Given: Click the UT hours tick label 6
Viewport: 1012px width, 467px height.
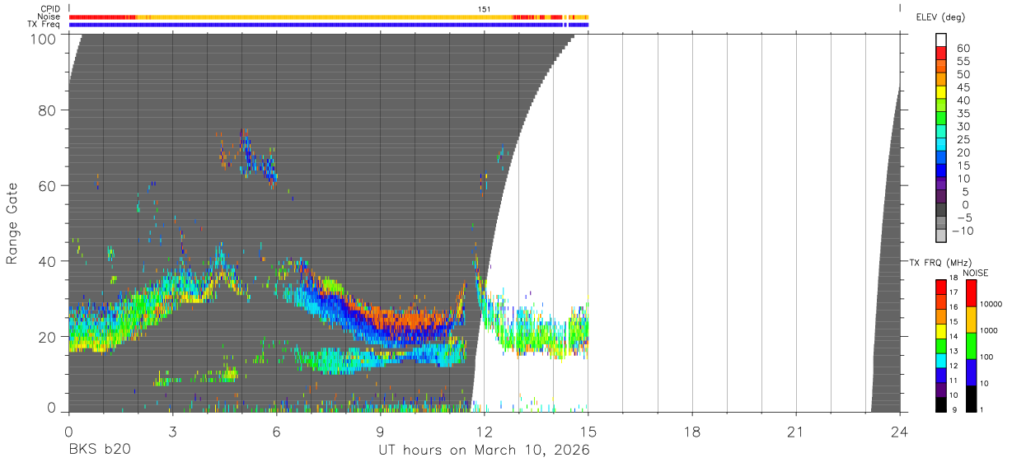Looking at the screenshot, I should [x=276, y=432].
